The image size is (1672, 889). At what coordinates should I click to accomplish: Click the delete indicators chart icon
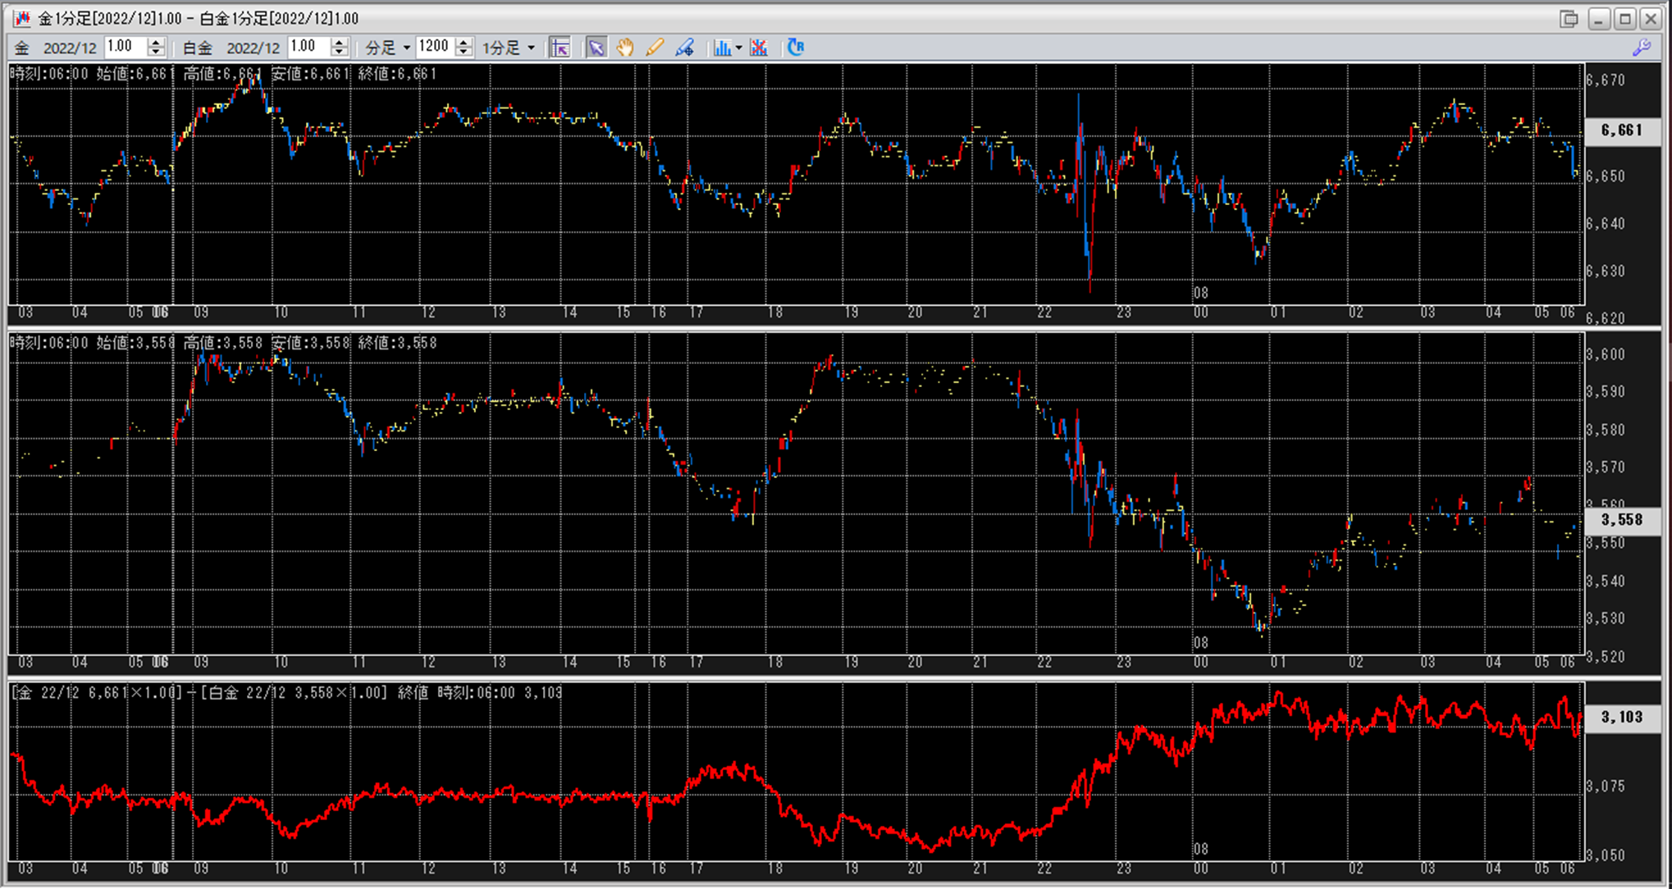[759, 48]
